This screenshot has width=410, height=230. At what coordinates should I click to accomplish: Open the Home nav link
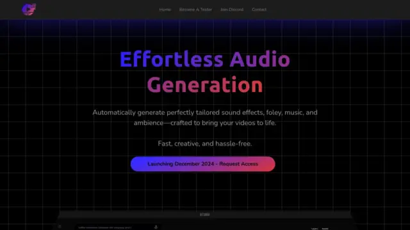point(165,10)
